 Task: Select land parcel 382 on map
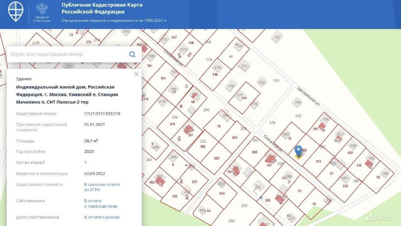202,147
